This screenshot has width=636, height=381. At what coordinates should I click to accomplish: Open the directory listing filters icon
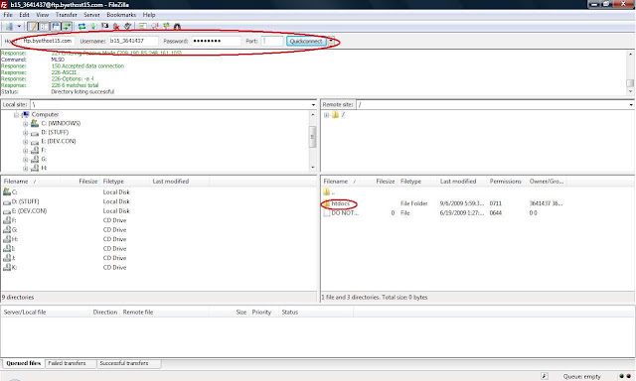click(x=142, y=27)
